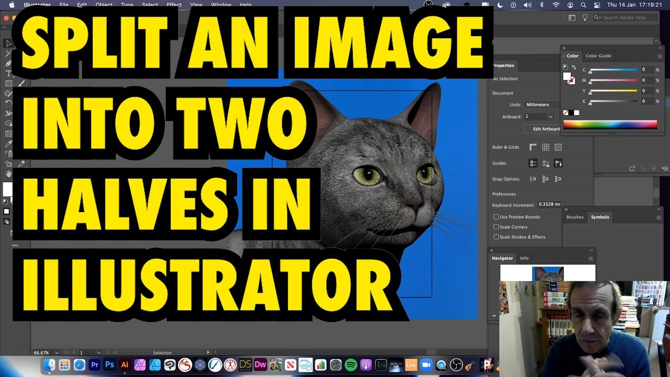Screen dimensions: 670x377
Task: Pick a color from the spectrum bar
Action: (610, 125)
